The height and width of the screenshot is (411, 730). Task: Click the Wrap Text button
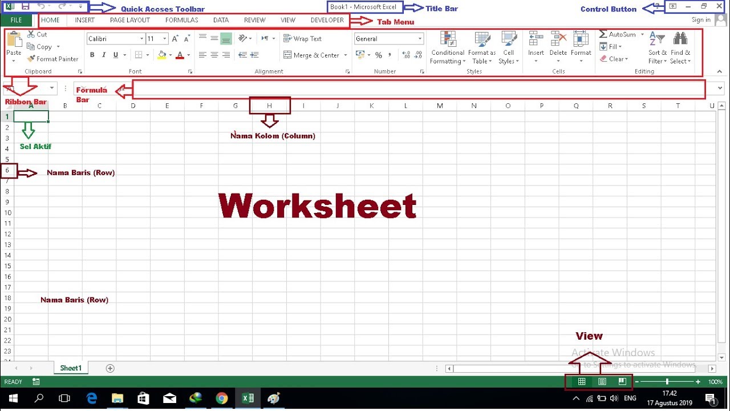tap(303, 39)
